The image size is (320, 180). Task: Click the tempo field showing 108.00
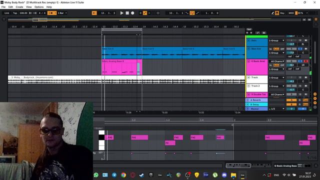pyautogui.click(x=23, y=13)
